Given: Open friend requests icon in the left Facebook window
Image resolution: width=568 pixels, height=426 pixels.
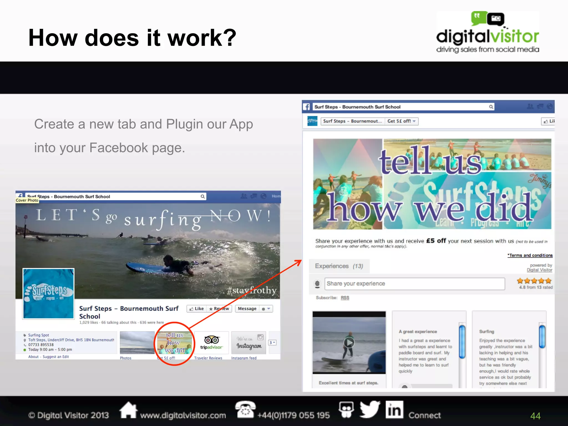Looking at the screenshot, I should coord(244,196).
